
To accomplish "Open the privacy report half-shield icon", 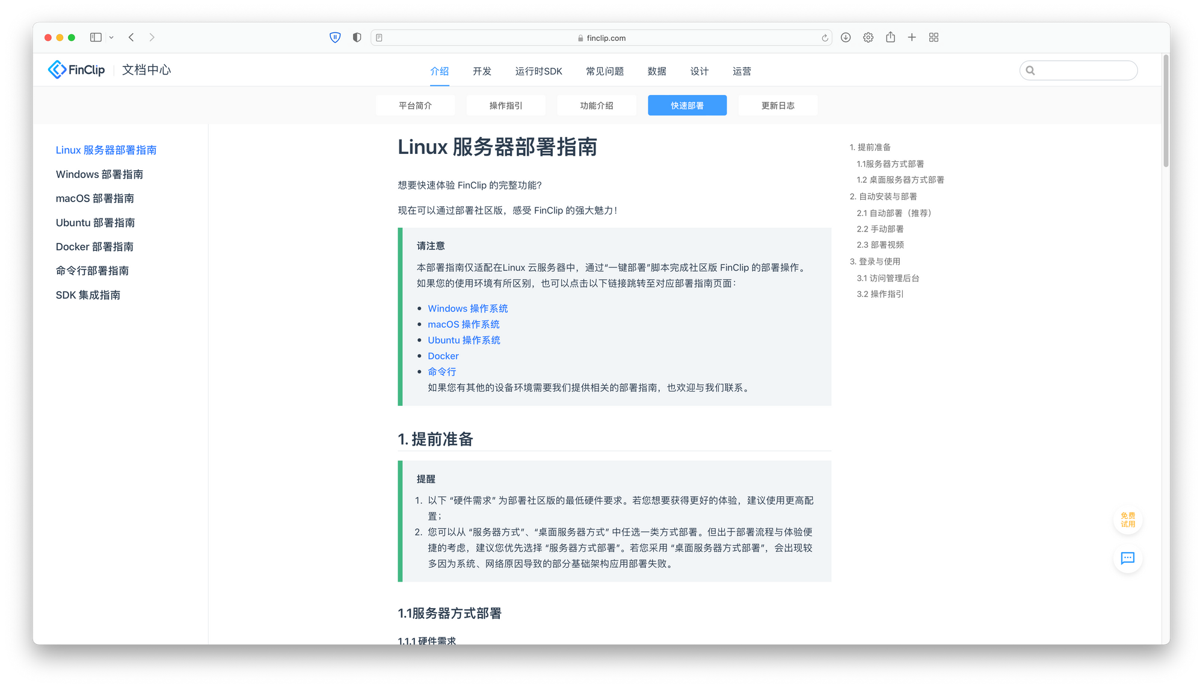I will (357, 37).
